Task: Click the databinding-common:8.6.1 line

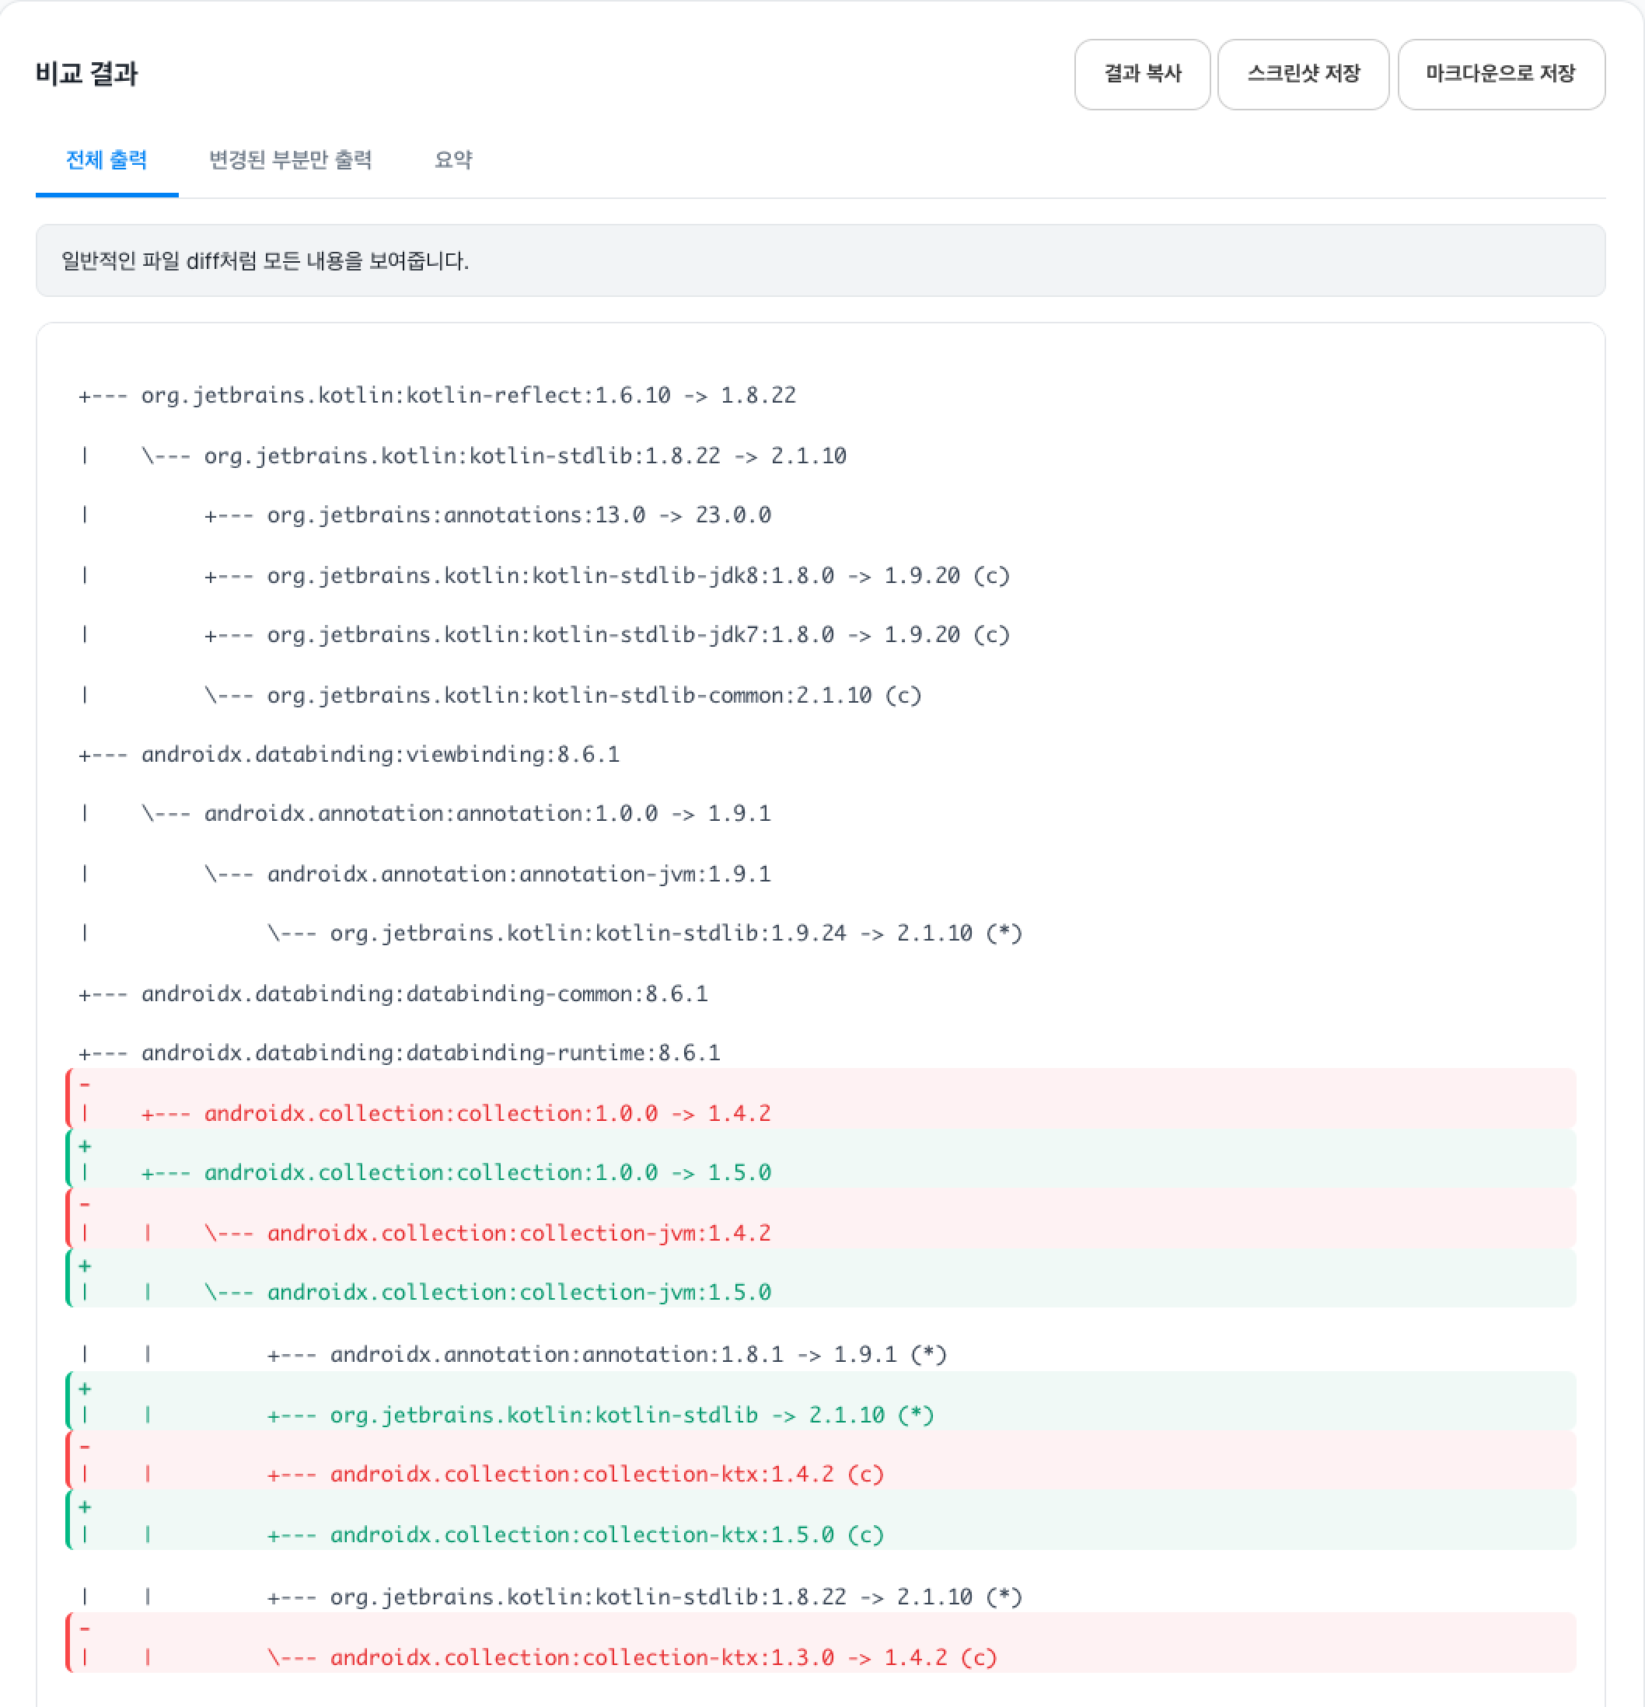Action: click(x=424, y=993)
